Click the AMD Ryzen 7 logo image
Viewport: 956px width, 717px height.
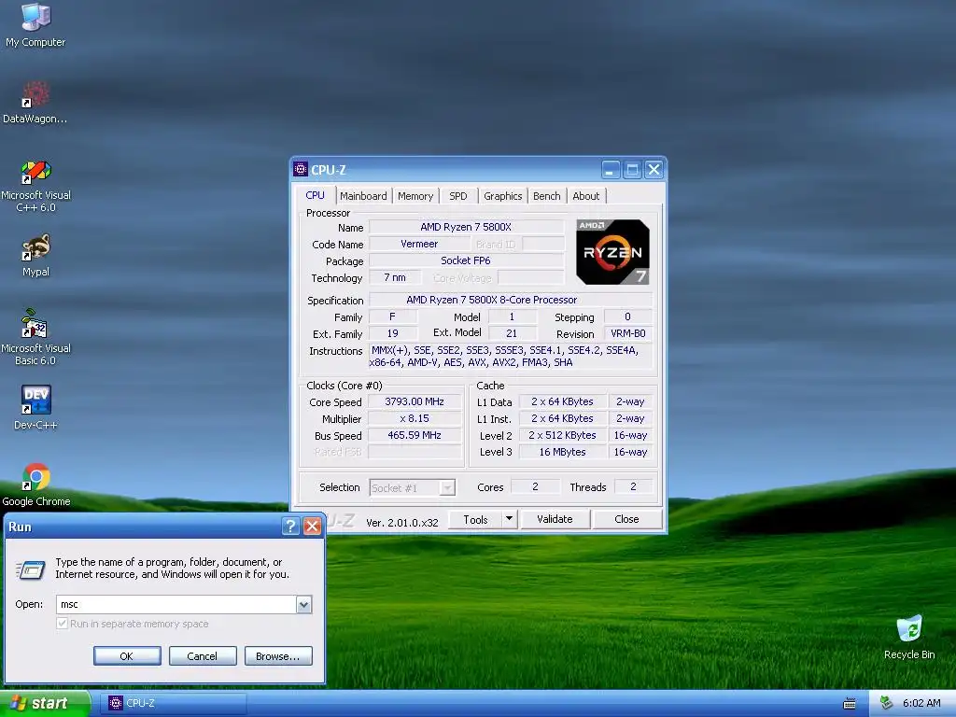pyautogui.click(x=612, y=252)
